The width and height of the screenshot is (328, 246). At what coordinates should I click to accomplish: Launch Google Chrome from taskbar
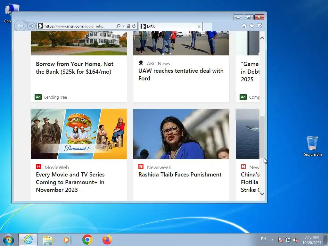tap(87, 240)
